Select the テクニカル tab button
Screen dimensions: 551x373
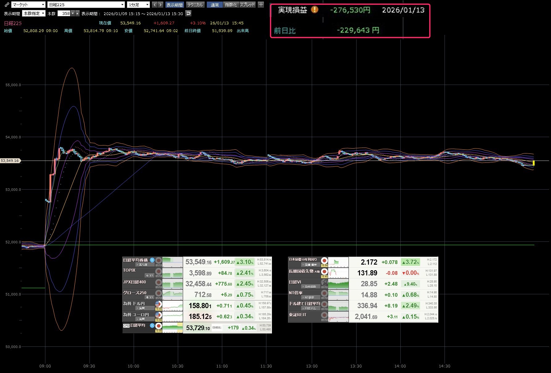click(x=195, y=5)
